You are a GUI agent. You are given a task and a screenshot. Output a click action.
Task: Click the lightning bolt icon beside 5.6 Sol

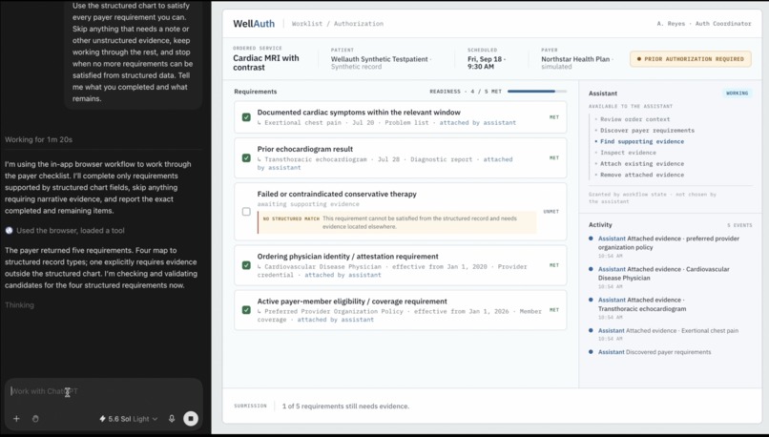(x=102, y=418)
